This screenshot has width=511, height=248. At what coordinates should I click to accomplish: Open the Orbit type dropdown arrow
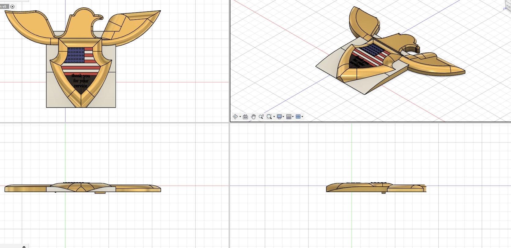click(240, 117)
